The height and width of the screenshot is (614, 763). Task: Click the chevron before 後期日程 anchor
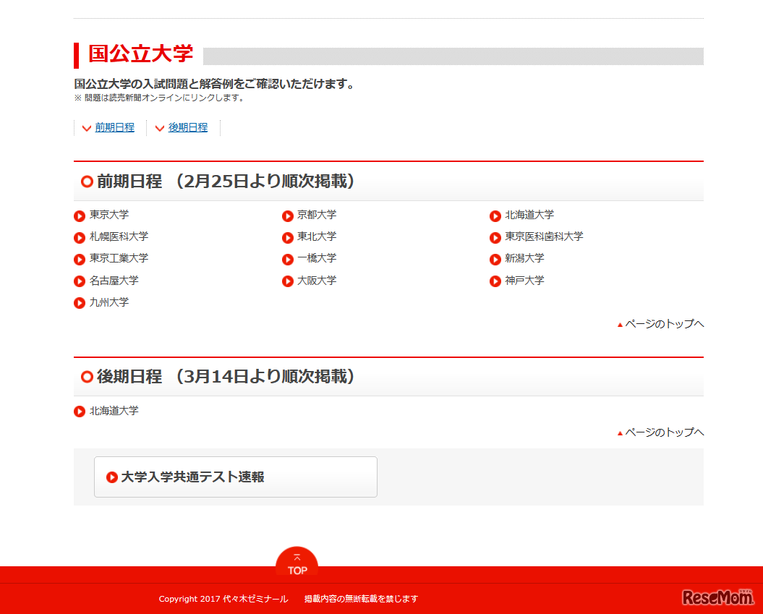[x=160, y=128]
